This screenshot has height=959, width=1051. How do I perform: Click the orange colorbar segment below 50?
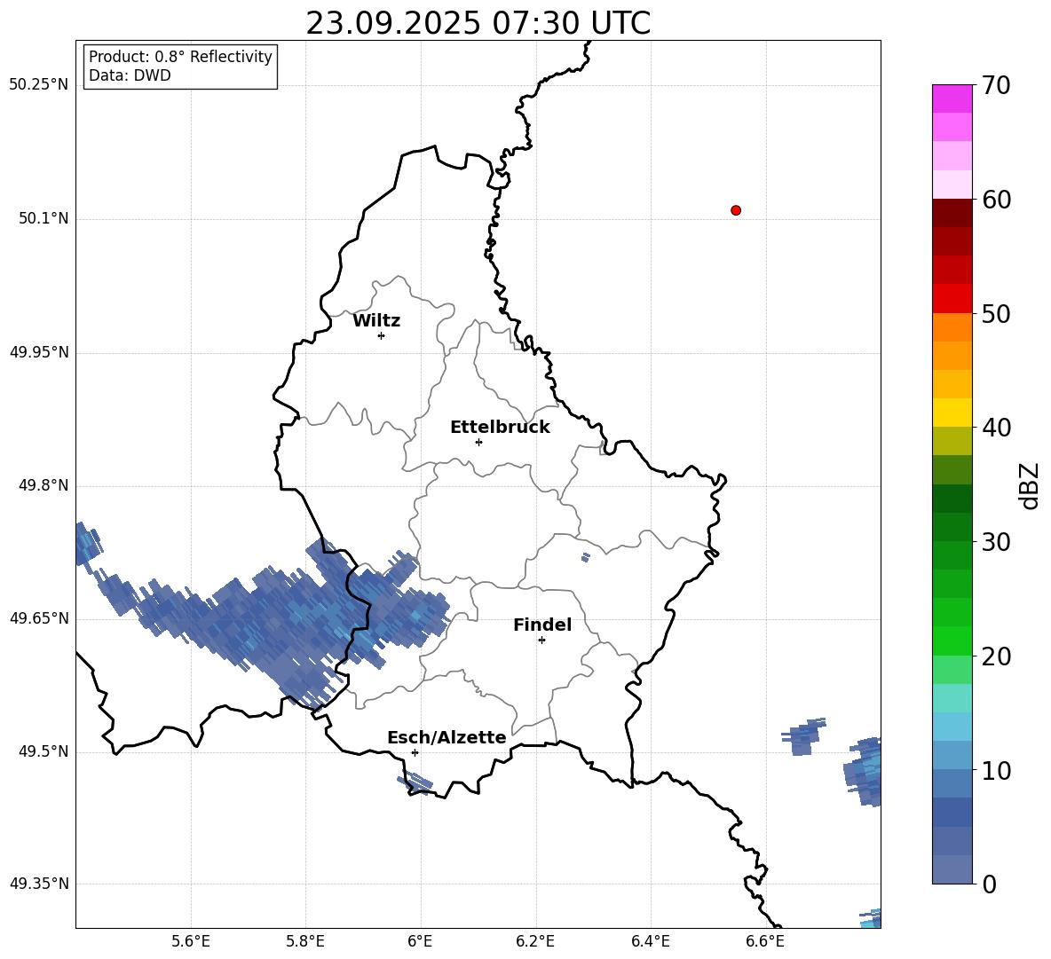click(x=952, y=327)
